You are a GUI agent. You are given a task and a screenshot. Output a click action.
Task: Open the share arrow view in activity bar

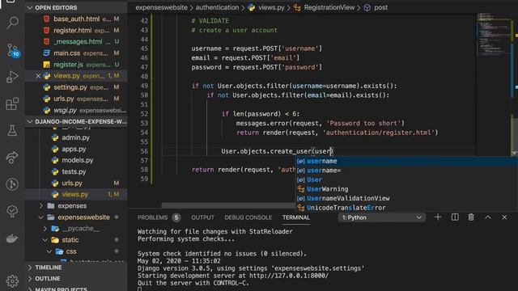point(12,158)
